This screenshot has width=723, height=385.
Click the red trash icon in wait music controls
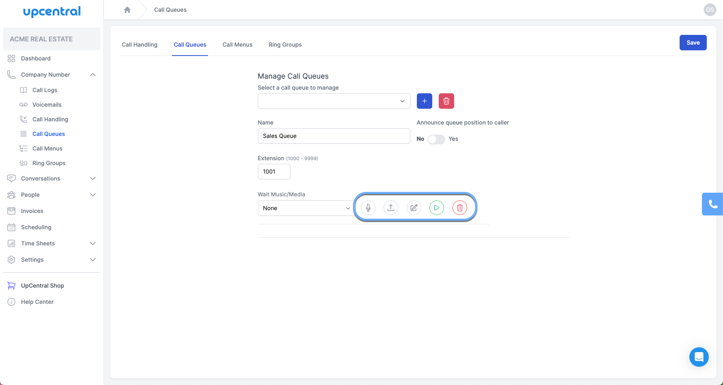click(x=460, y=207)
